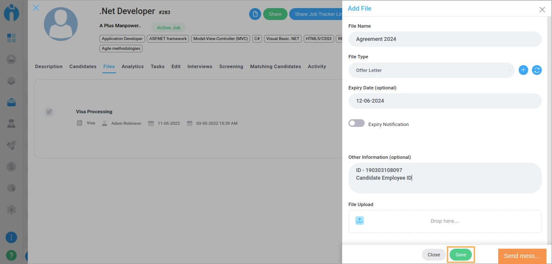Viewport: 552px width, 264px height.
Task: Click the green Share button
Action: [x=275, y=14]
